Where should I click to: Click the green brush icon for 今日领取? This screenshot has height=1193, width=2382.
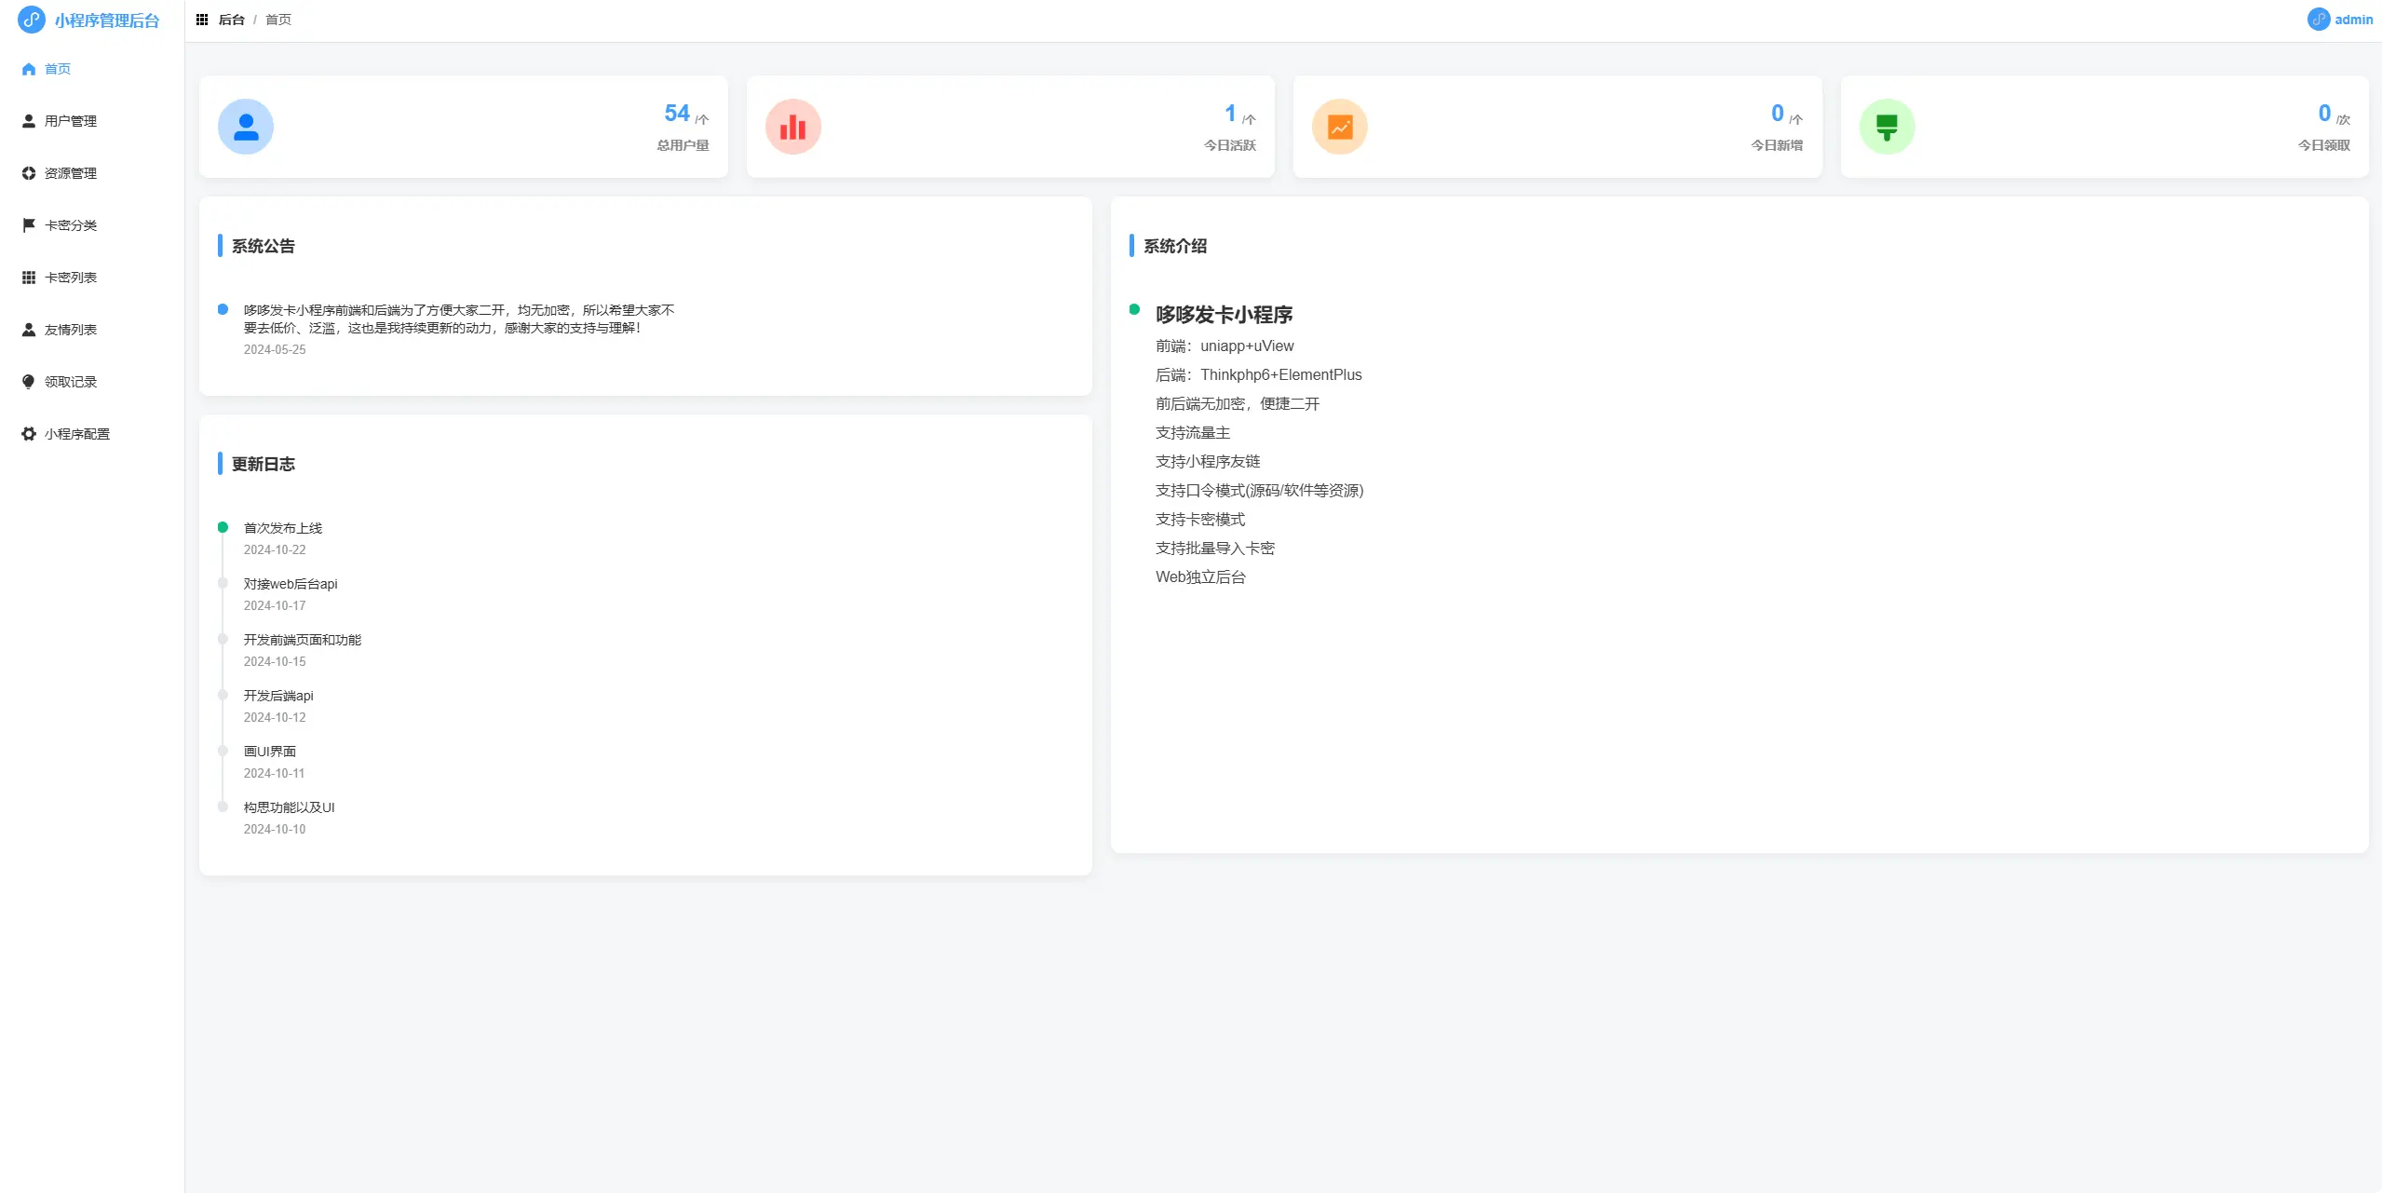[1887, 127]
